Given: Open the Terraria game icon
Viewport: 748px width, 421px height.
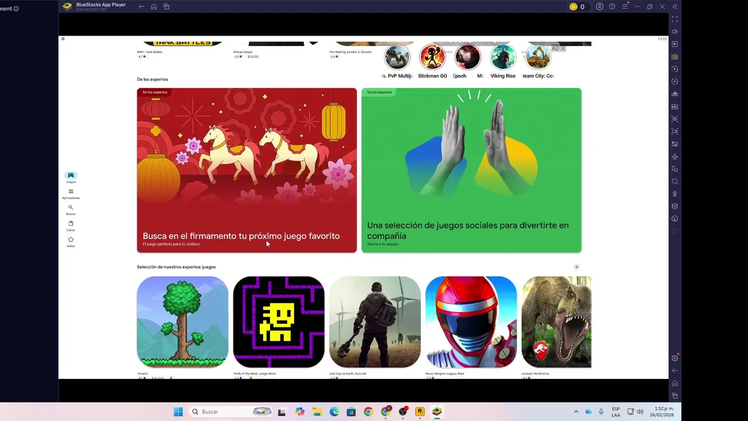Looking at the screenshot, I should [x=182, y=322].
